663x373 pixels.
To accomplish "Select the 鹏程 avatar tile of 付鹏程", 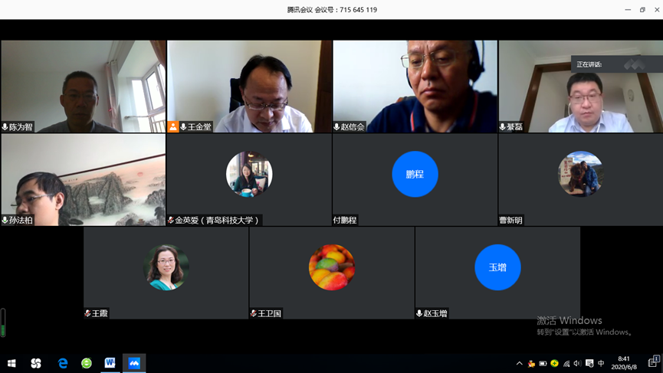I will click(415, 175).
